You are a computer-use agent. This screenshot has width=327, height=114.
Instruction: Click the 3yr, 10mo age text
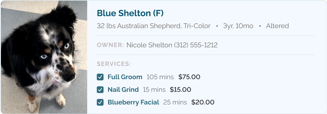[238, 26]
